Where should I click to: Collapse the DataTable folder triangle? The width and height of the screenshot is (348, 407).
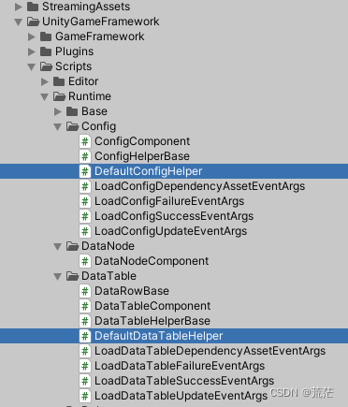58,276
